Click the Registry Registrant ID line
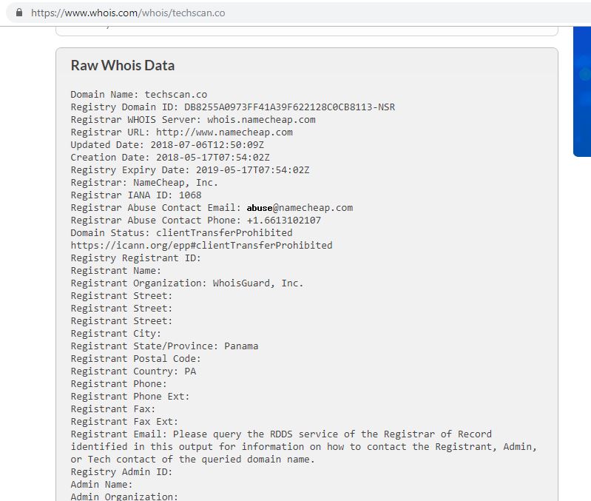The image size is (591, 501). [135, 258]
